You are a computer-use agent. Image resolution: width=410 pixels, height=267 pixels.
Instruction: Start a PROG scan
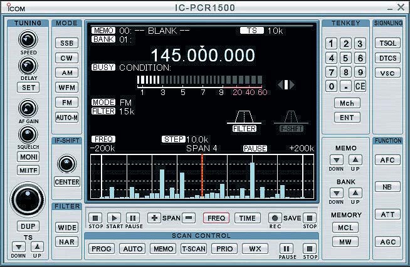(x=102, y=249)
